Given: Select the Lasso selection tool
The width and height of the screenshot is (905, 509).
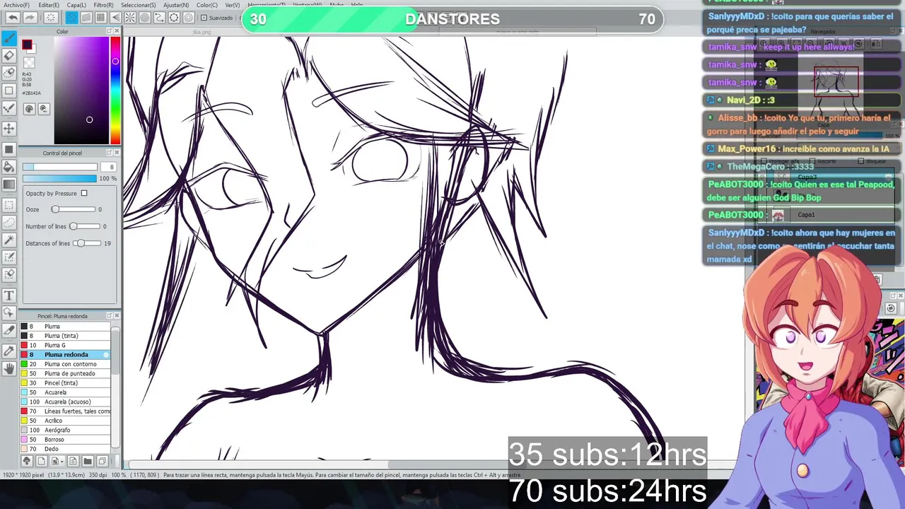Looking at the screenshot, I should click(x=9, y=223).
